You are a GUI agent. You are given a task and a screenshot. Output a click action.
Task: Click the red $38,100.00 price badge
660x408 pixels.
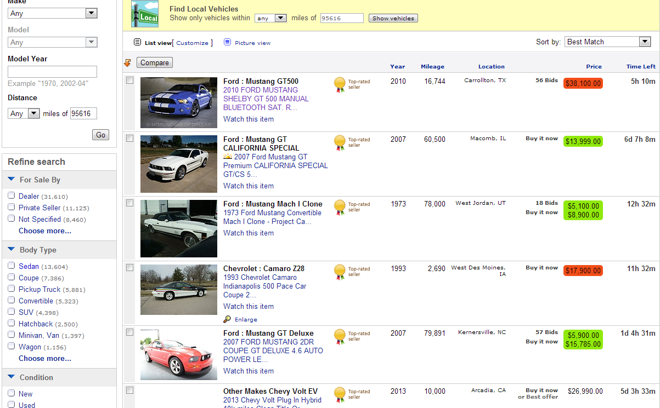pos(583,83)
